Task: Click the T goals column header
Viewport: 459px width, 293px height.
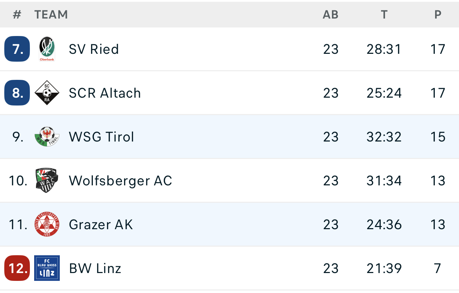Action: point(384,15)
